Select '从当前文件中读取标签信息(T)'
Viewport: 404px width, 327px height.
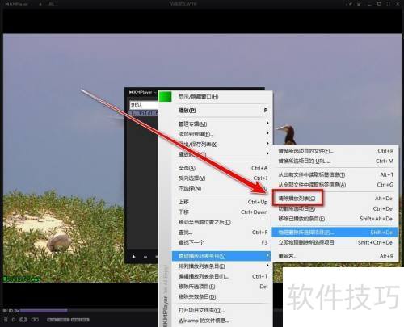pyautogui.click(x=335, y=174)
